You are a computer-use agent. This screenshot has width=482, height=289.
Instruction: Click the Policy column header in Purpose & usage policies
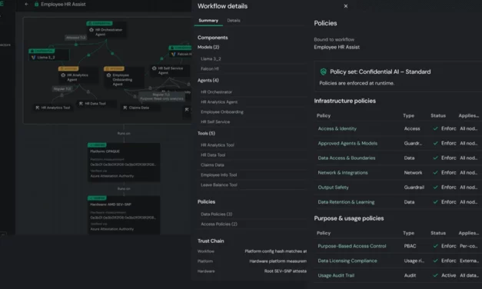tap(324, 233)
